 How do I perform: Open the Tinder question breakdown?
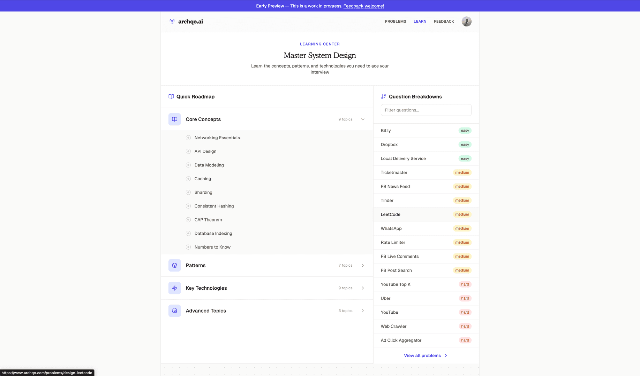[426, 201]
